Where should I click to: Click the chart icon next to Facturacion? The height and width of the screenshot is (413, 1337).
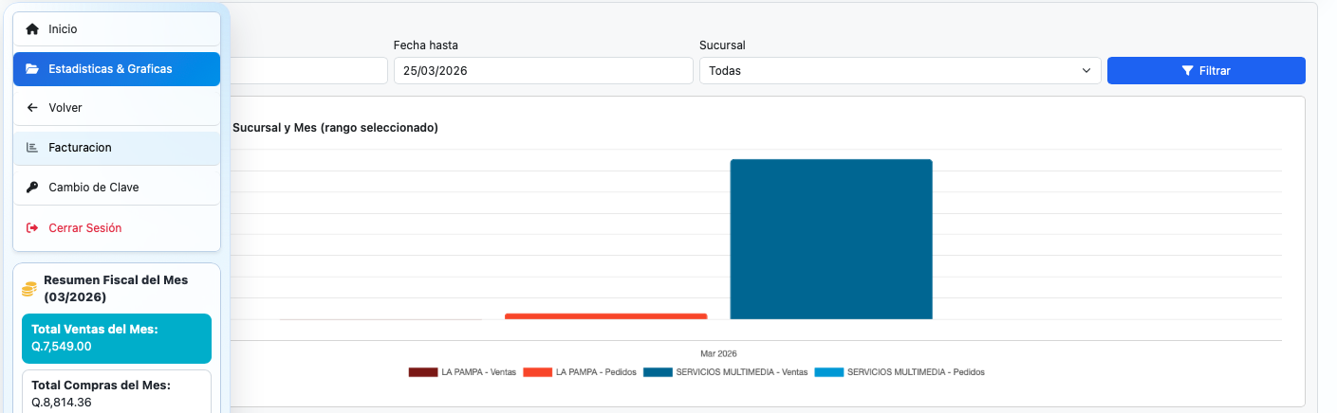32,148
